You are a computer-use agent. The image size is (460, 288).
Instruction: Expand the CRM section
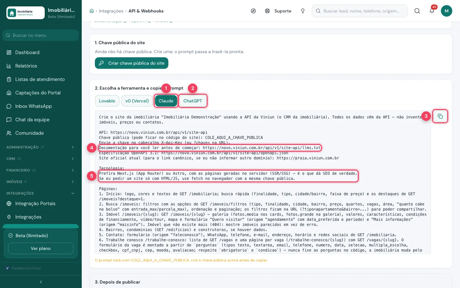pos(41,159)
